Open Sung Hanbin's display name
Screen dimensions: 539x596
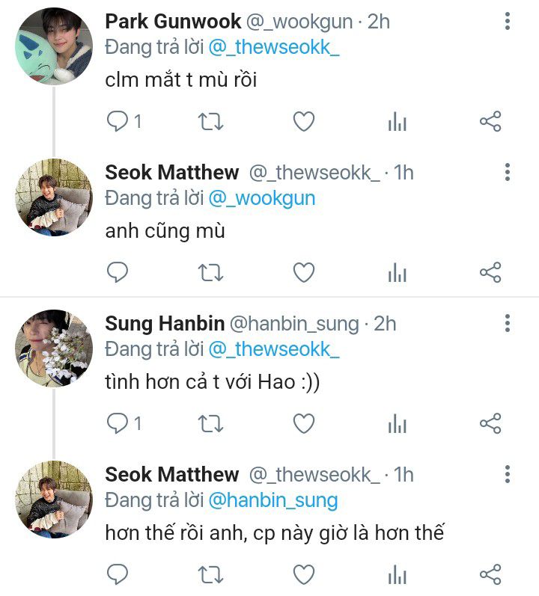[x=165, y=324]
